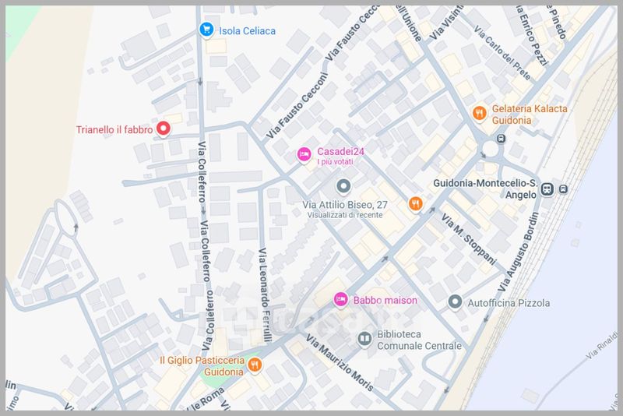Click the Via M. Stoppani street label
Image resolution: width=623 pixels, height=416 pixels.
469,239
